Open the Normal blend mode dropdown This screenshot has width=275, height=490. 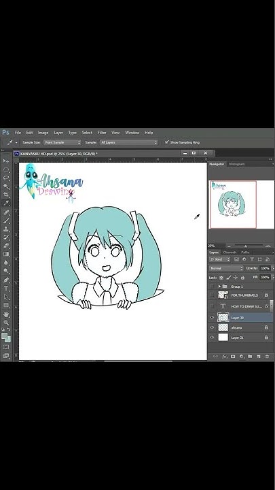(x=226, y=268)
